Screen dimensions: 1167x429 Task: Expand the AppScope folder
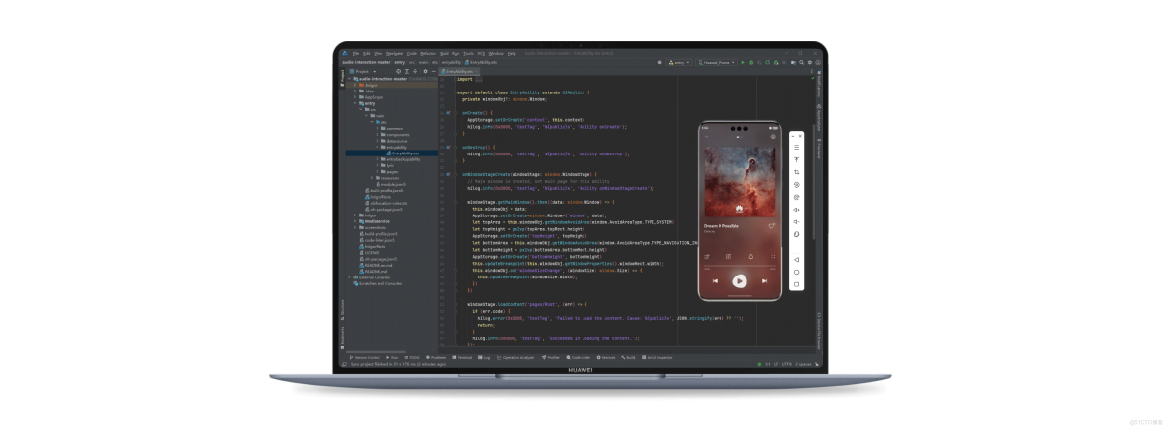(355, 97)
